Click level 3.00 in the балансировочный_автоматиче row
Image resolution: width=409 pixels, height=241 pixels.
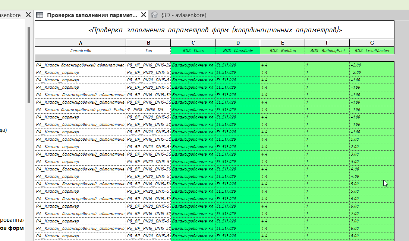click(372, 154)
